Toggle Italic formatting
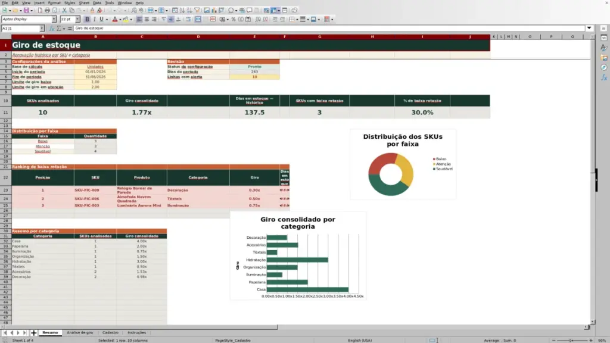This screenshot has width=610, height=343. [95, 20]
